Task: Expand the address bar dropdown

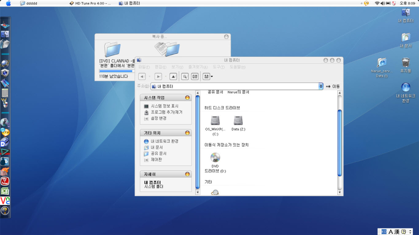Action: pos(321,86)
